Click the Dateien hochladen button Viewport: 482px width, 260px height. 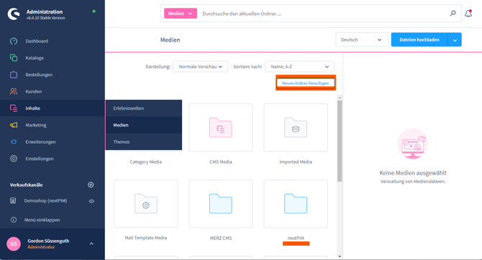[419, 40]
